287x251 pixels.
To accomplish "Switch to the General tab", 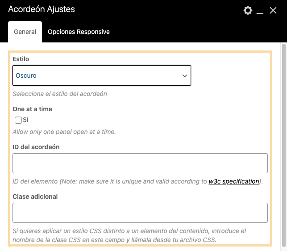I will pos(25,32).
